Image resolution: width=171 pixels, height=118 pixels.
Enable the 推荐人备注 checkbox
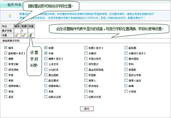click(x=126, y=80)
